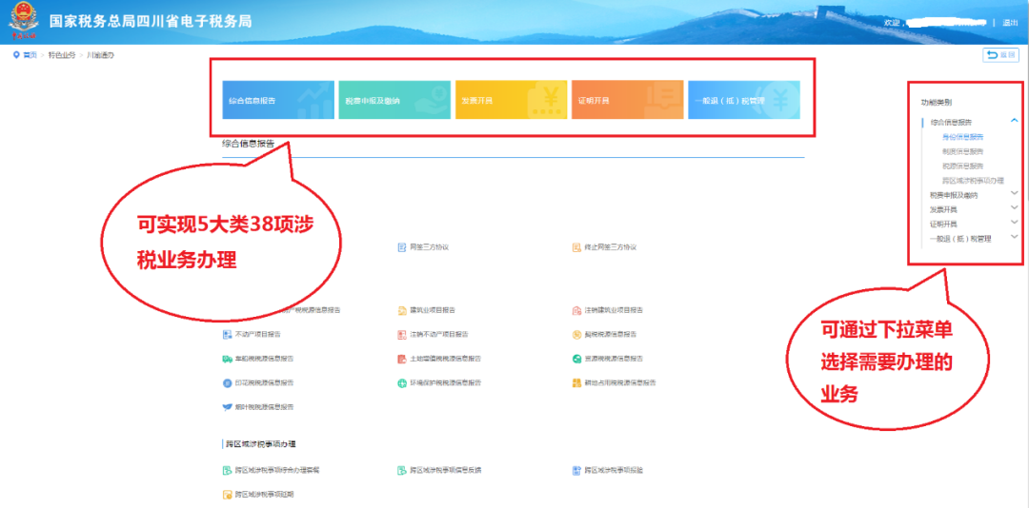Click the 终止网签三方协议 icon
Screen dimensions: 1029x508
click(576, 247)
